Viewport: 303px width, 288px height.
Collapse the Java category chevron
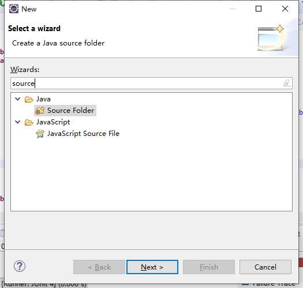(17, 99)
